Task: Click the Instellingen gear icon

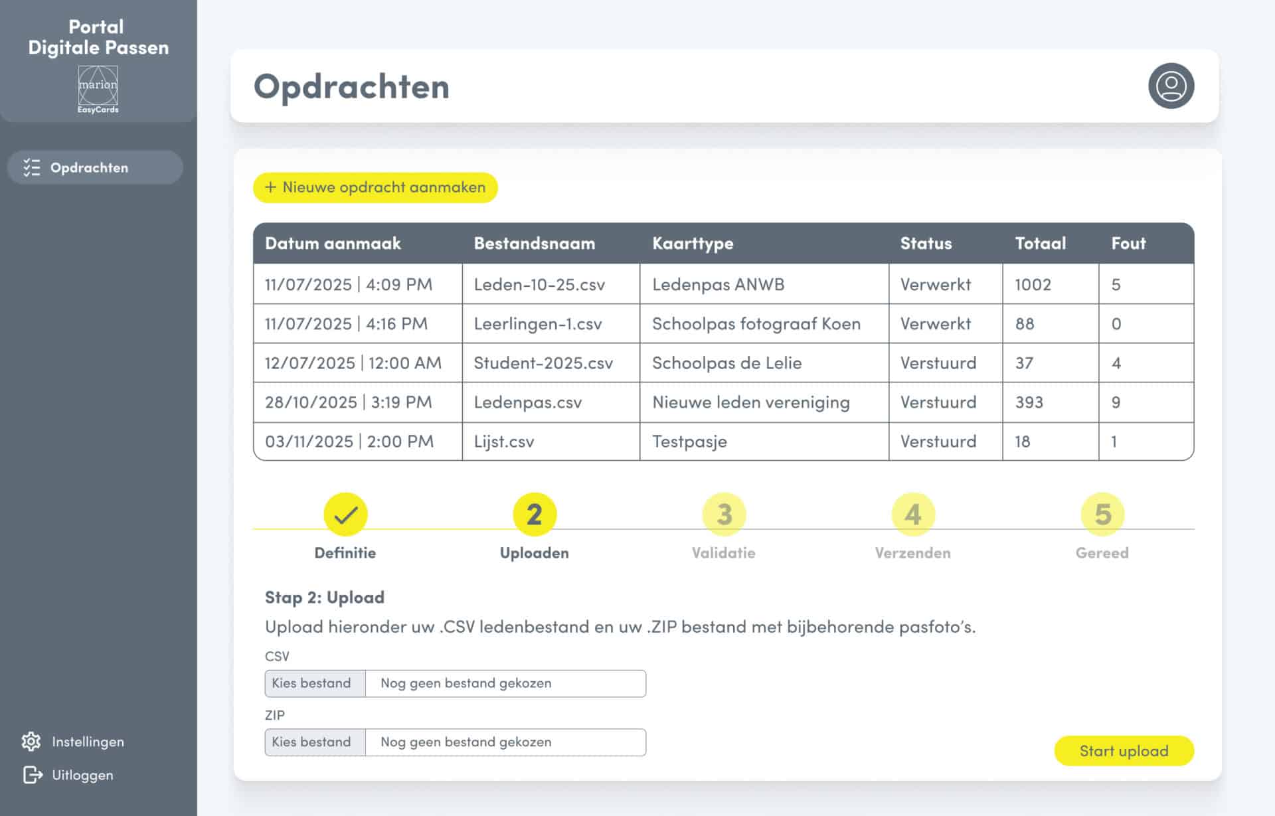Action: (31, 742)
